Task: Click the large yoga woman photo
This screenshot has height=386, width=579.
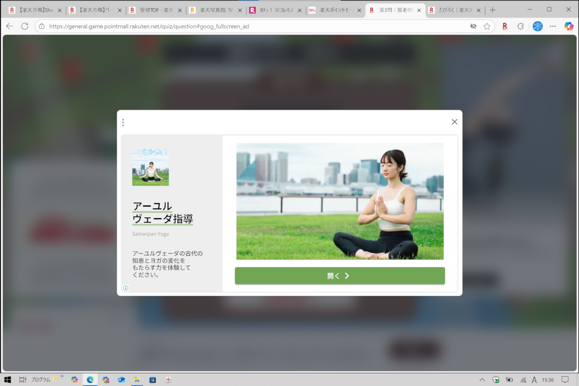Action: 340,201
